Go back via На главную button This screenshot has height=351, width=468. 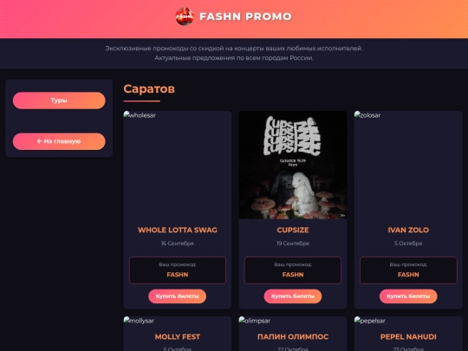pos(59,141)
